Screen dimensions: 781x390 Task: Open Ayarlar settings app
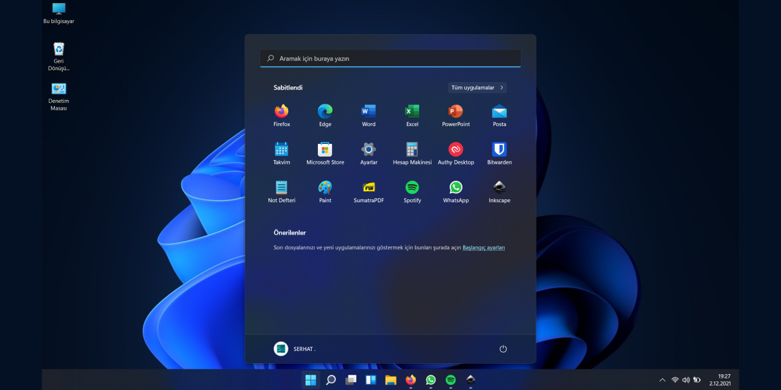click(369, 154)
